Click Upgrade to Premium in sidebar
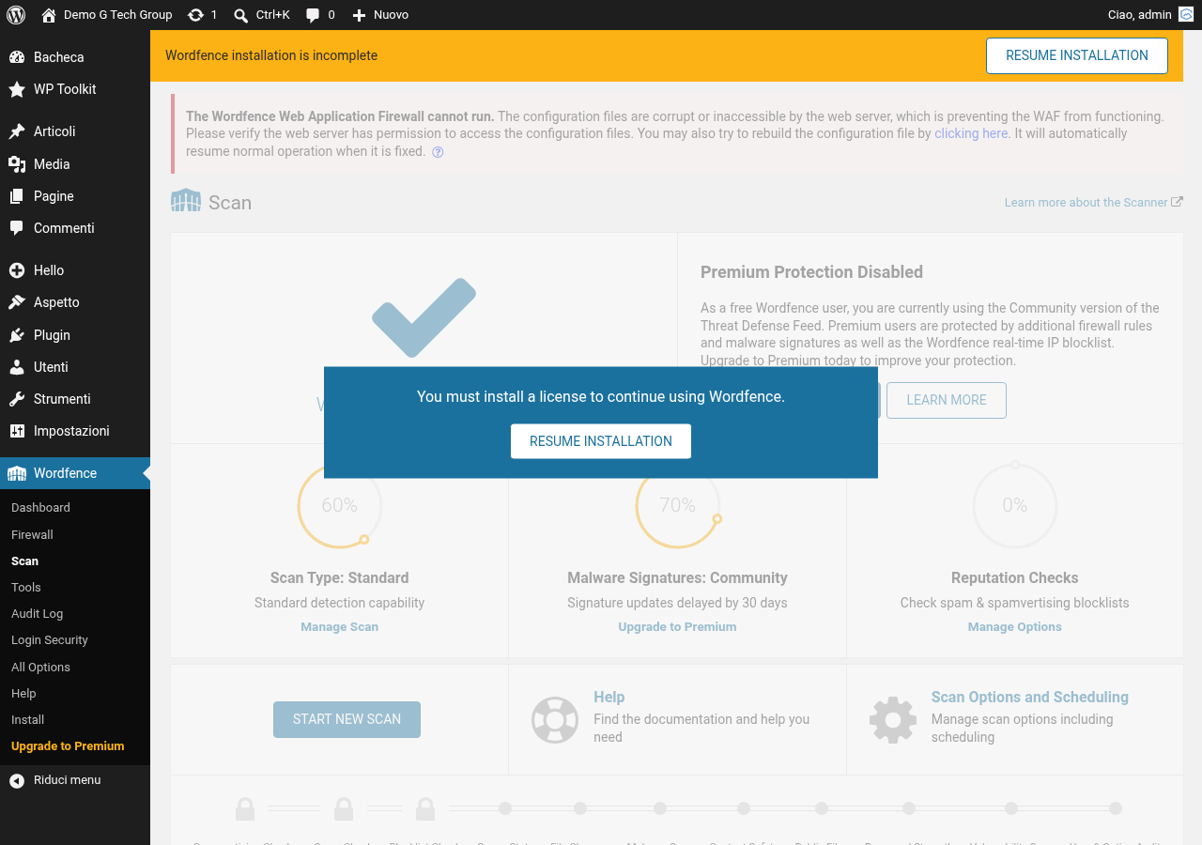This screenshot has width=1202, height=845. [x=68, y=745]
